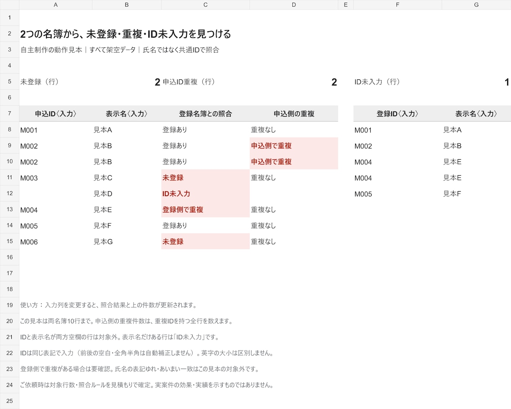The height and width of the screenshot is (409, 511).
Task: Click the title cell '2つの名簿から、未登録・重複・ID未入力を見つける'
Action: (126, 34)
